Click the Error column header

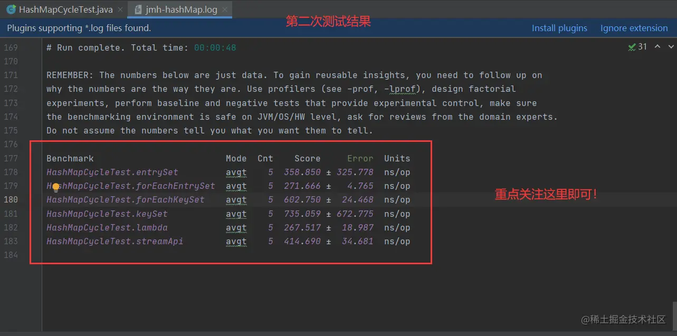tap(360, 158)
